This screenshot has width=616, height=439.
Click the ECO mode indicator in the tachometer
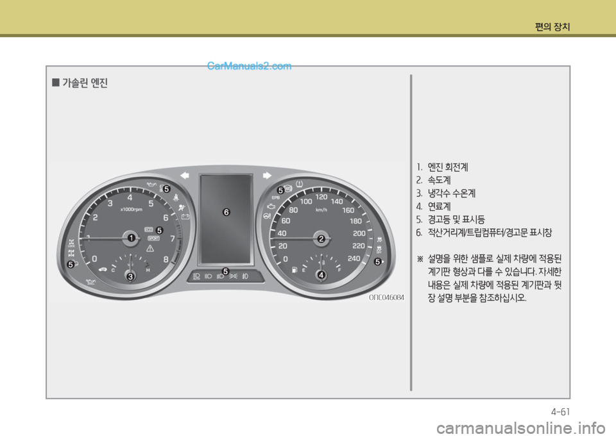[149, 229]
